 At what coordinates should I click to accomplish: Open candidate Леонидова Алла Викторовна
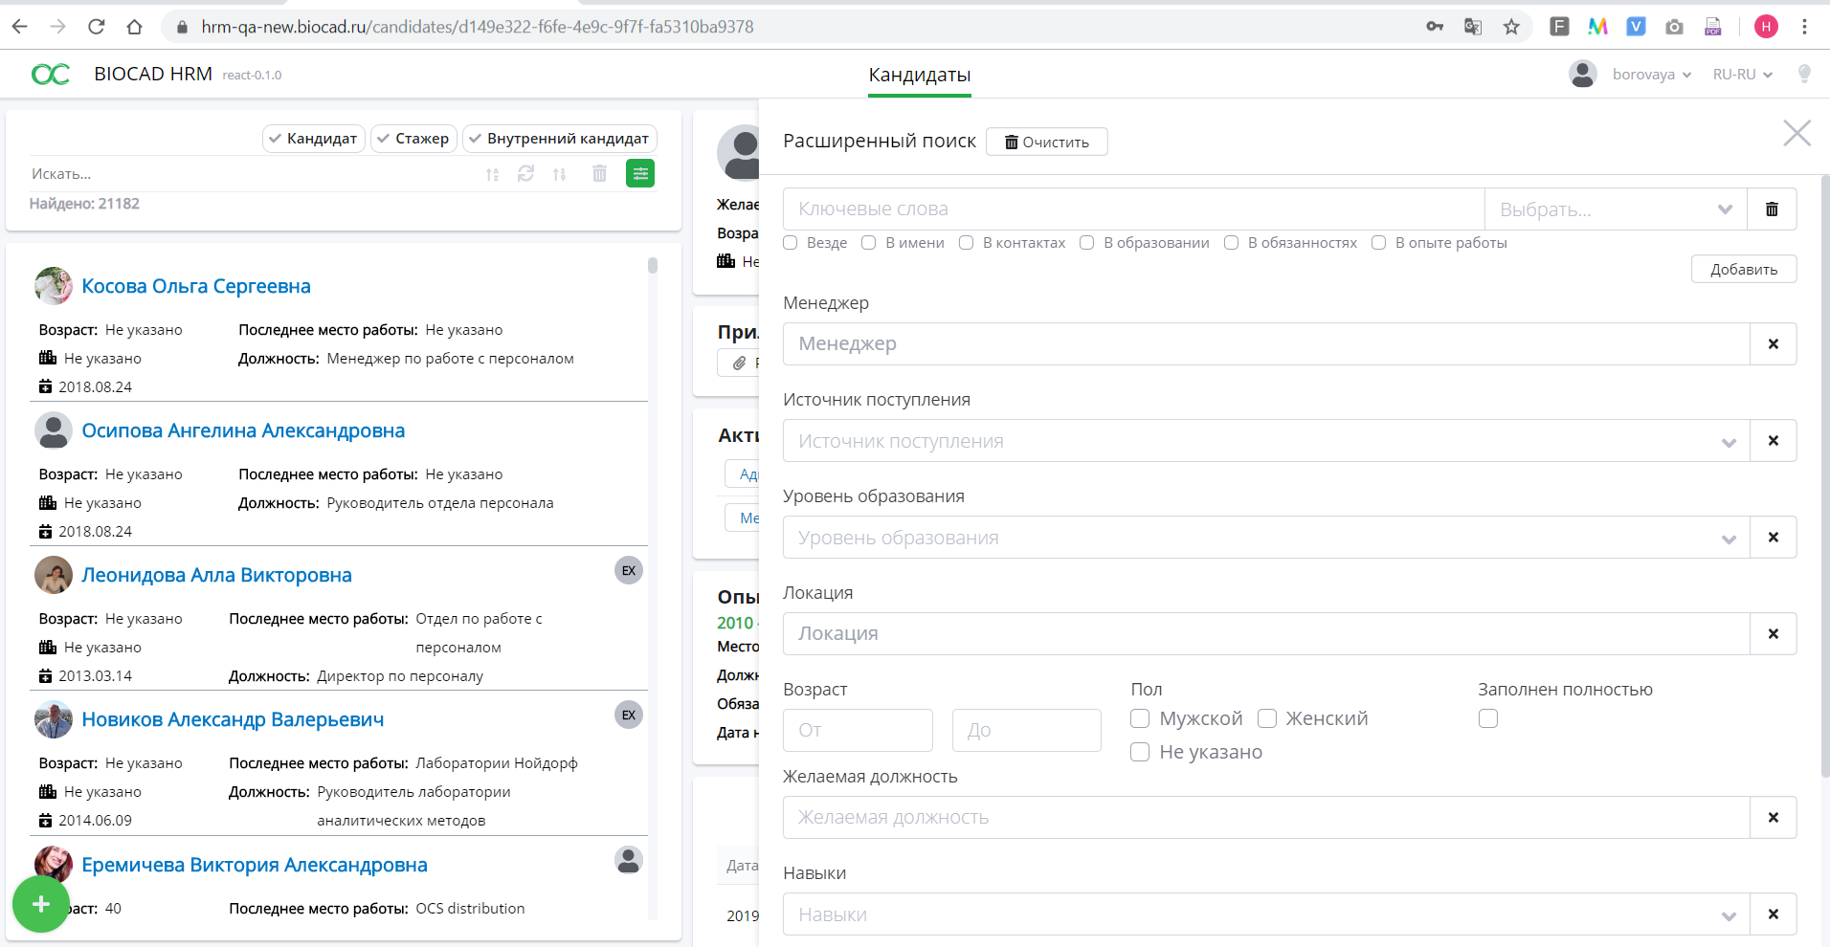(216, 575)
